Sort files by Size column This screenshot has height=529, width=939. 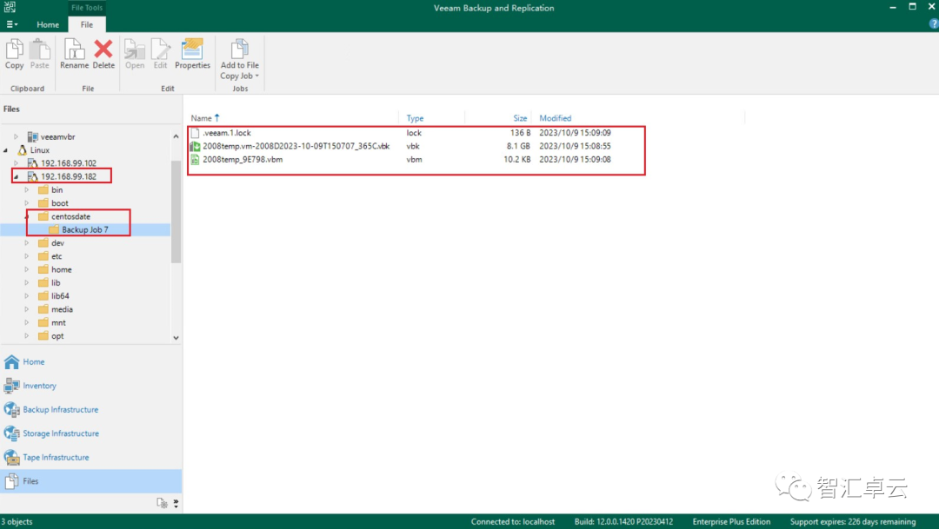point(520,118)
